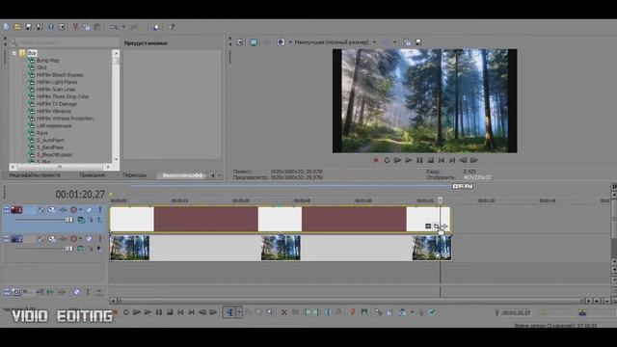Image resolution: width=617 pixels, height=347 pixels.
Task: Open the edit tool dropdown arrow
Action: click(x=239, y=312)
